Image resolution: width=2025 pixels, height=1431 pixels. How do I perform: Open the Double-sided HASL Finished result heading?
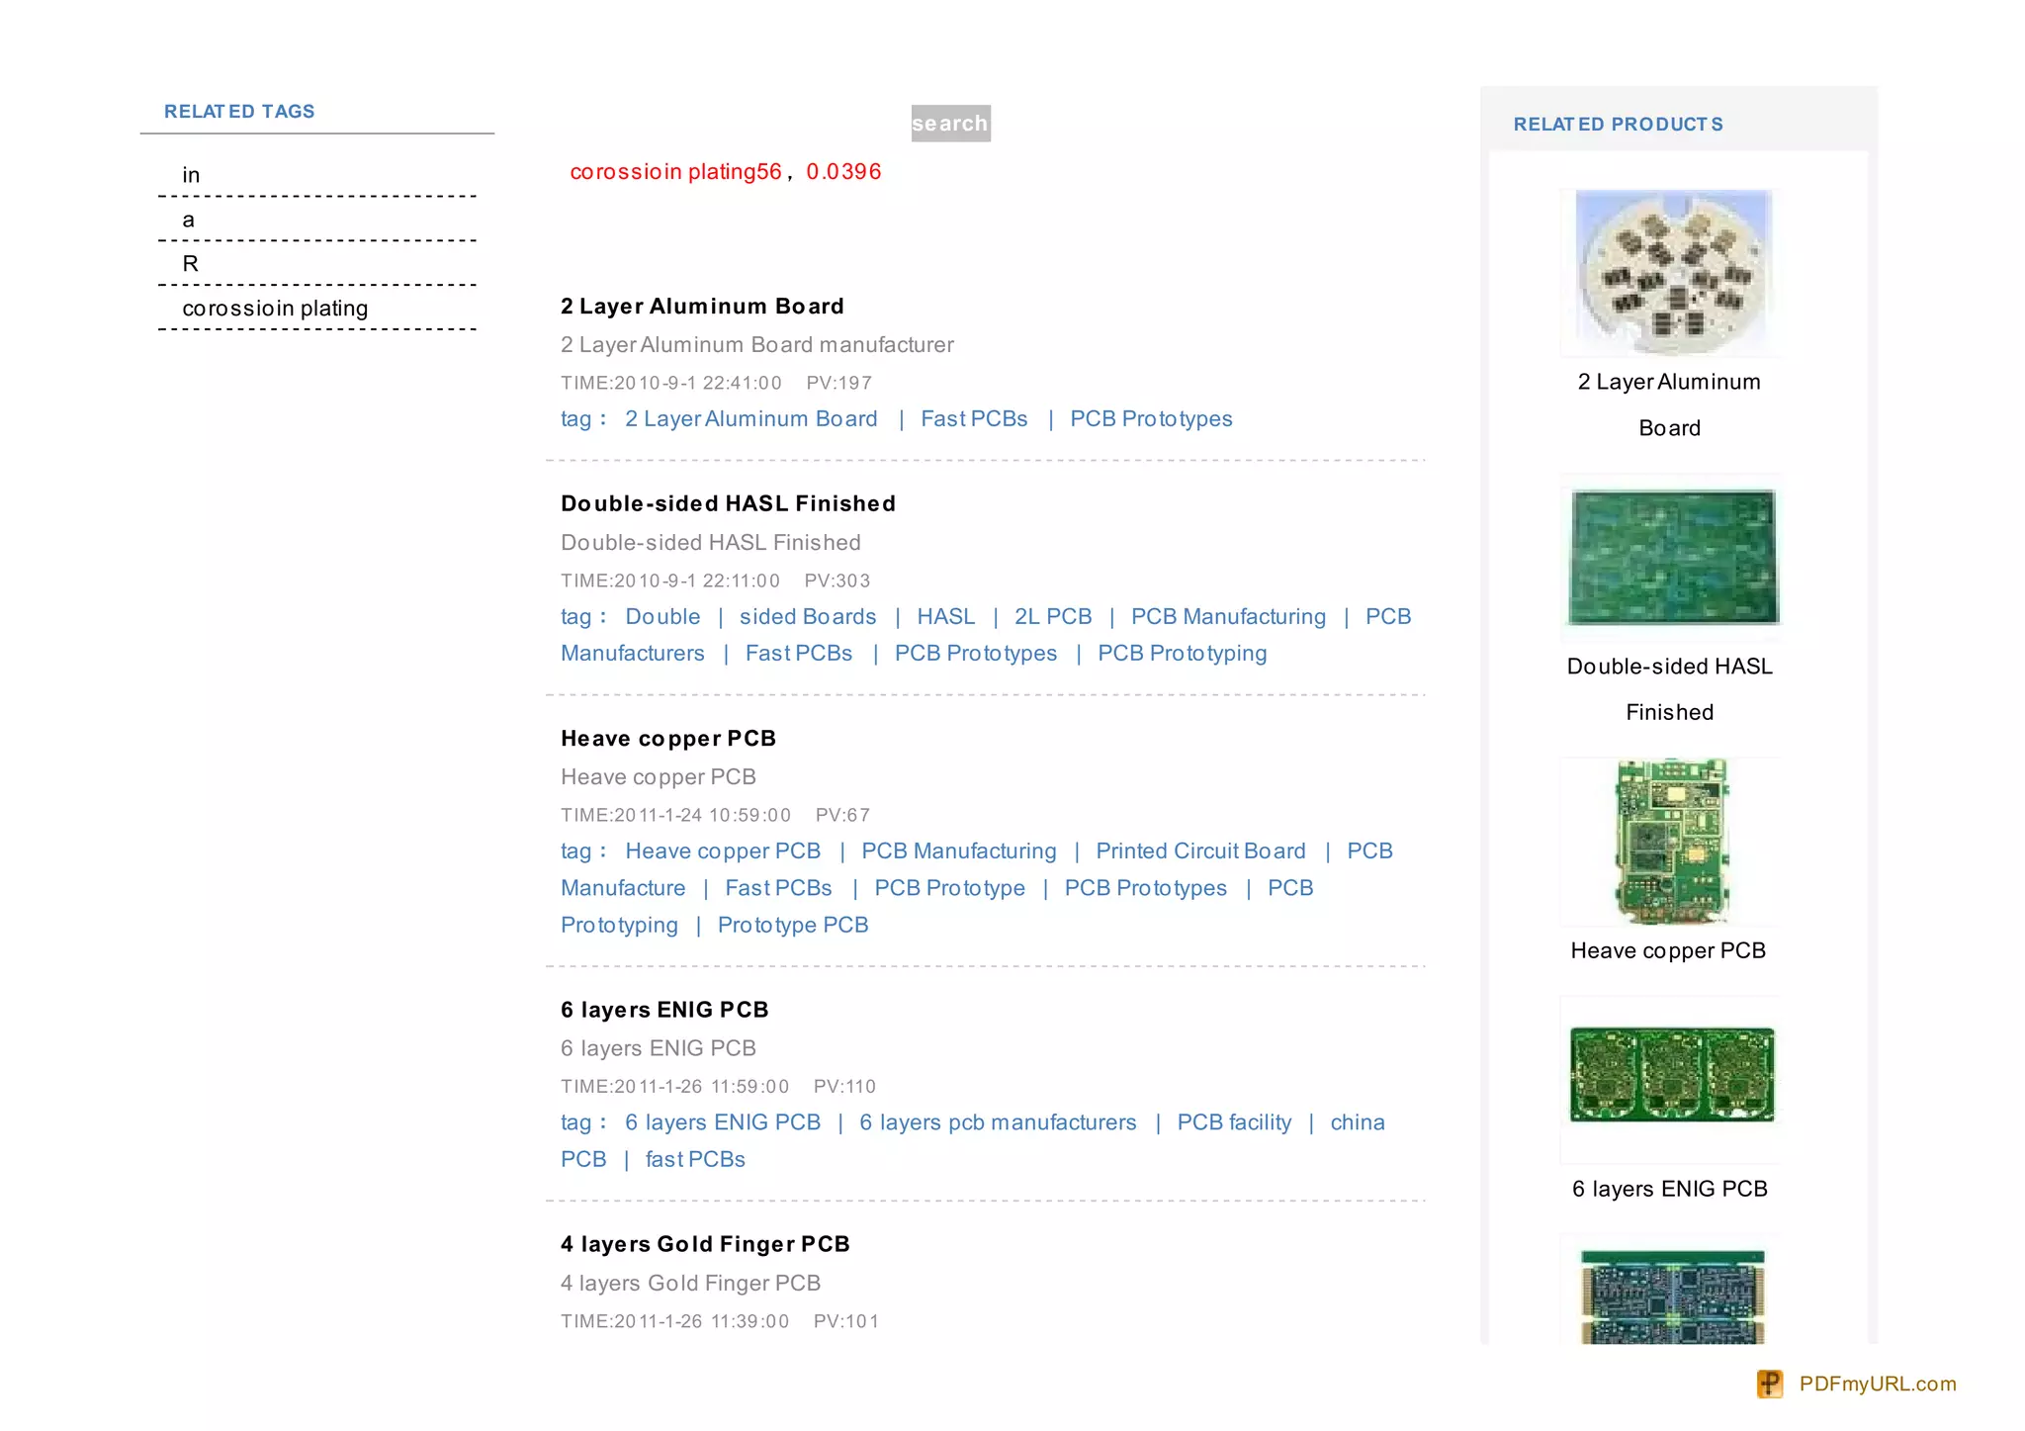coord(728,503)
